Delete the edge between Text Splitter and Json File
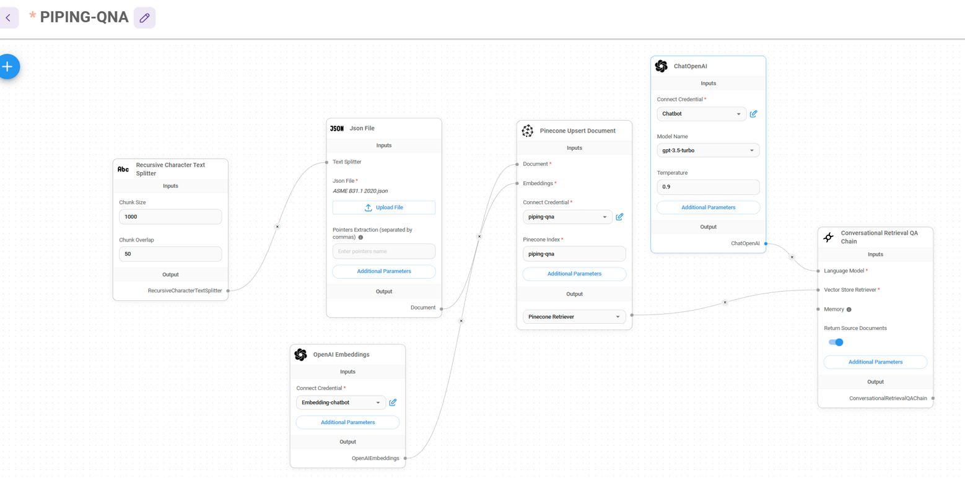This screenshot has width=965, height=478. click(x=277, y=227)
